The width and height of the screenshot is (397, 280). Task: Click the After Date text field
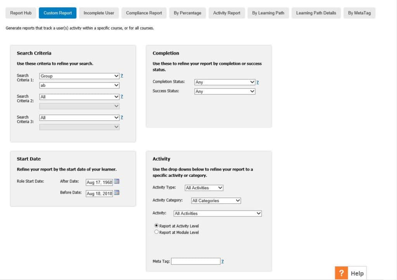[99, 182]
